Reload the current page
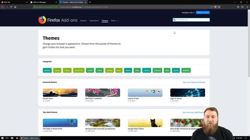The height and width of the screenshot is (140, 250). click(11, 7)
